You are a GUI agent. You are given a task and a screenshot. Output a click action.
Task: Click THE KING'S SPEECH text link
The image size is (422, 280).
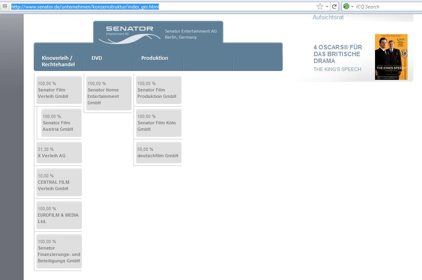point(337,69)
